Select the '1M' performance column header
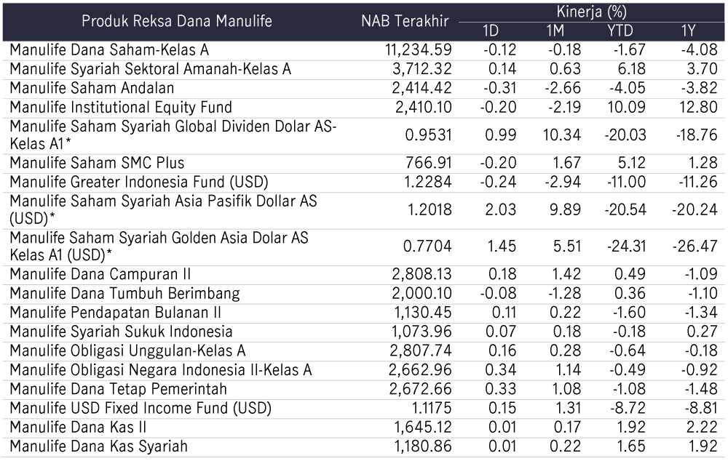Screen dimensions: 728x461 coord(555,31)
